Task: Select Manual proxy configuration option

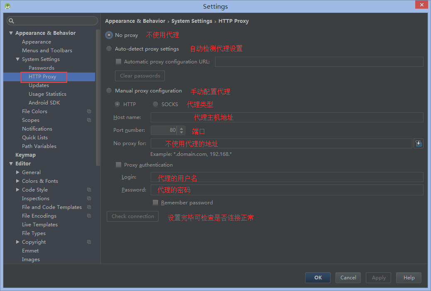Action: [x=109, y=91]
